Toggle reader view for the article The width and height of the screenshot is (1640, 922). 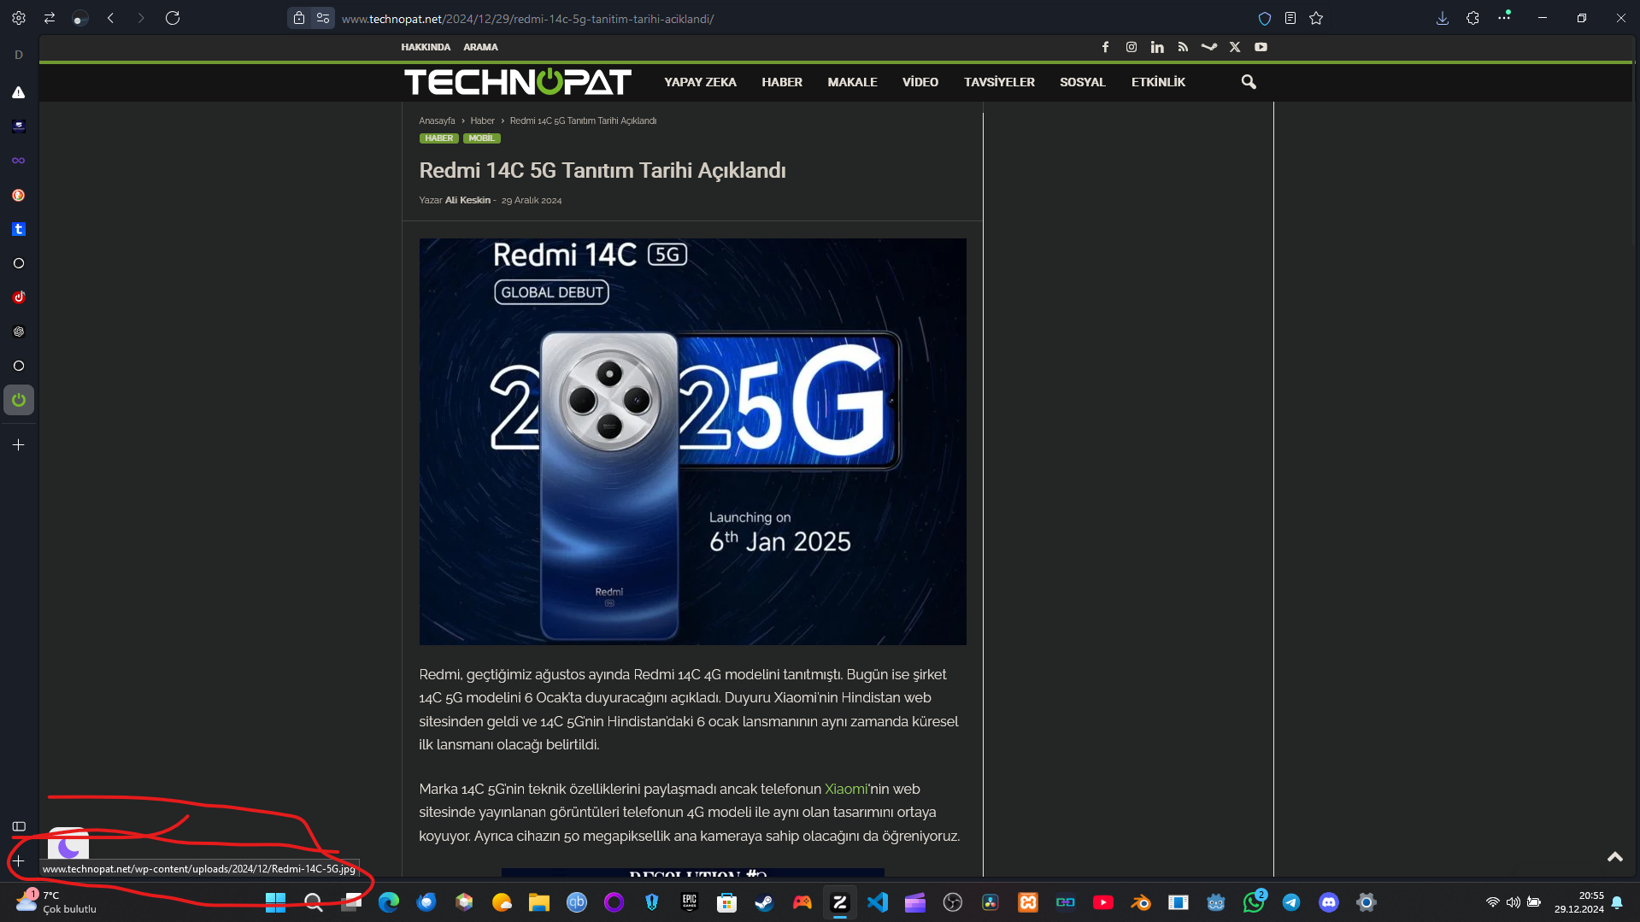point(1290,18)
